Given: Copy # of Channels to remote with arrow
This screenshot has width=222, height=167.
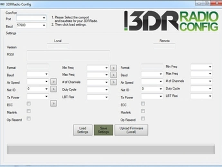Looking at the screenshot, I should [x=114, y=82].
